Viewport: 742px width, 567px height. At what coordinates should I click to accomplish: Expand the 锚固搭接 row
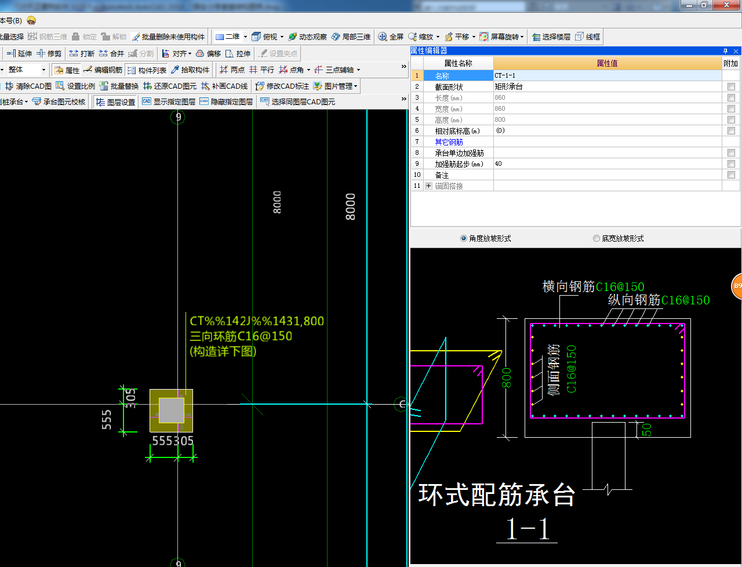click(429, 186)
